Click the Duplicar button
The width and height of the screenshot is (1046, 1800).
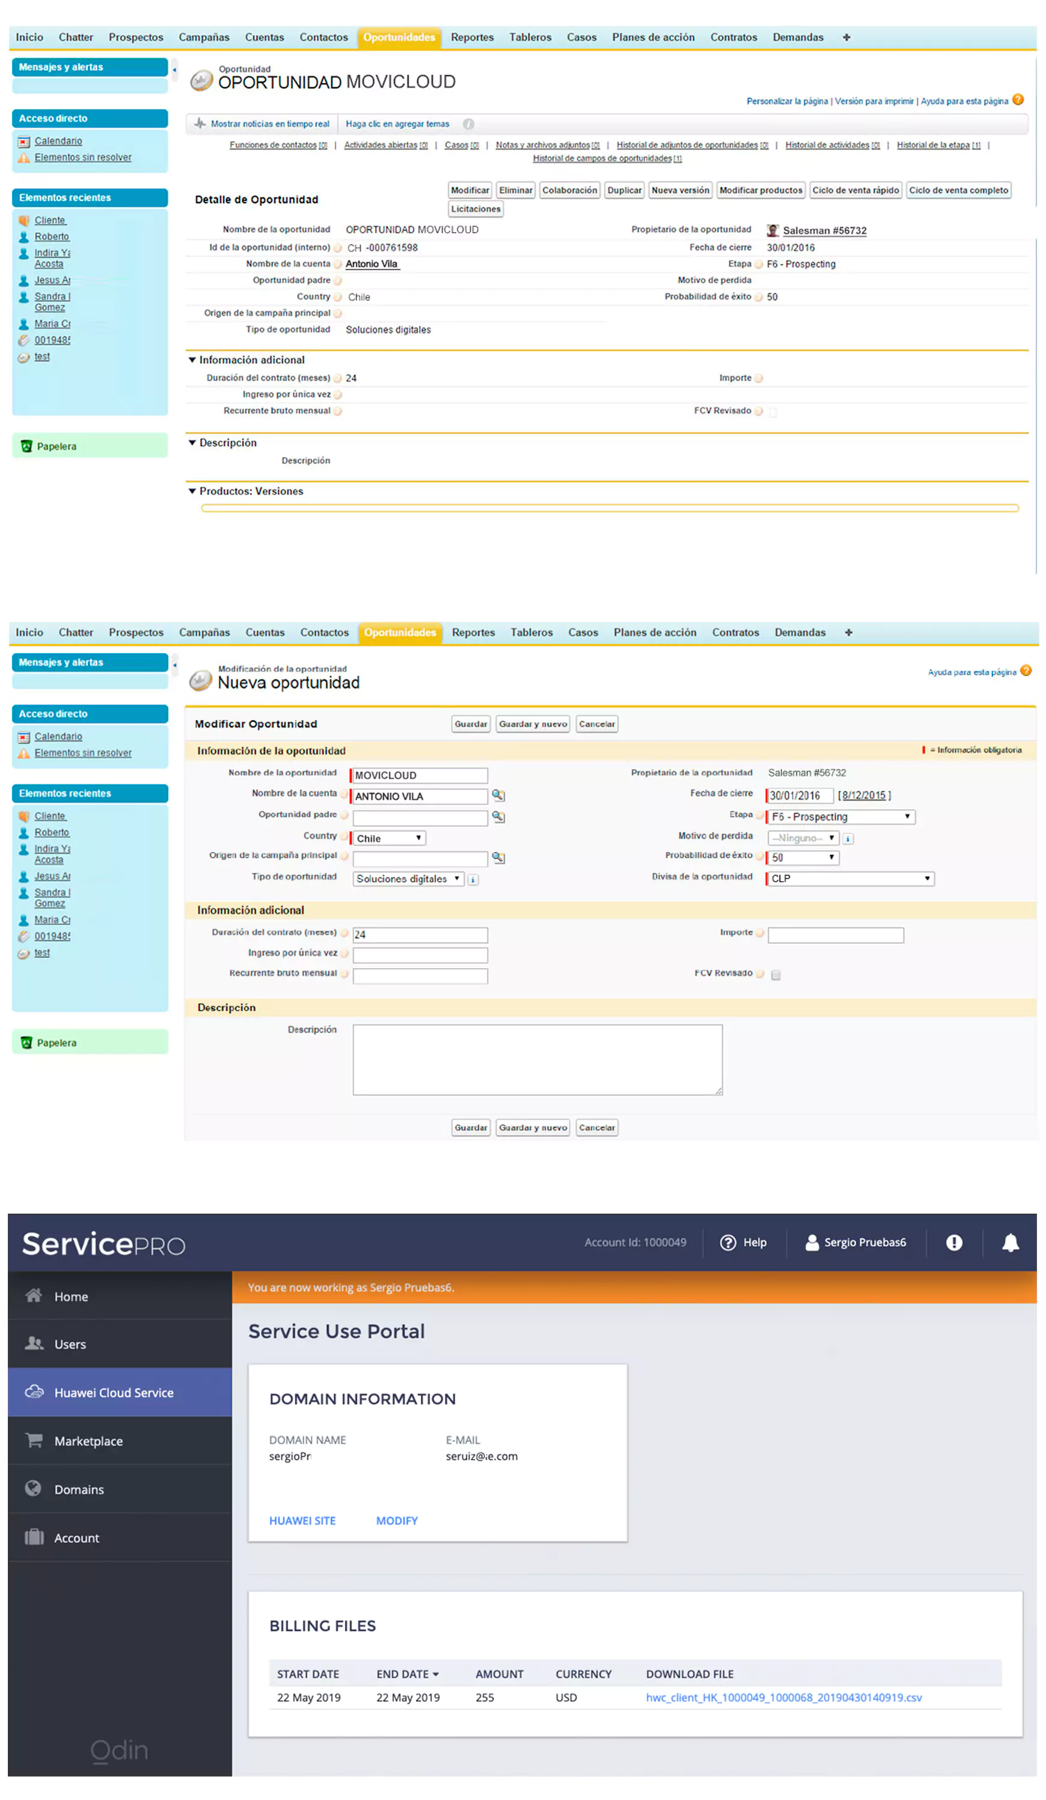pos(624,190)
